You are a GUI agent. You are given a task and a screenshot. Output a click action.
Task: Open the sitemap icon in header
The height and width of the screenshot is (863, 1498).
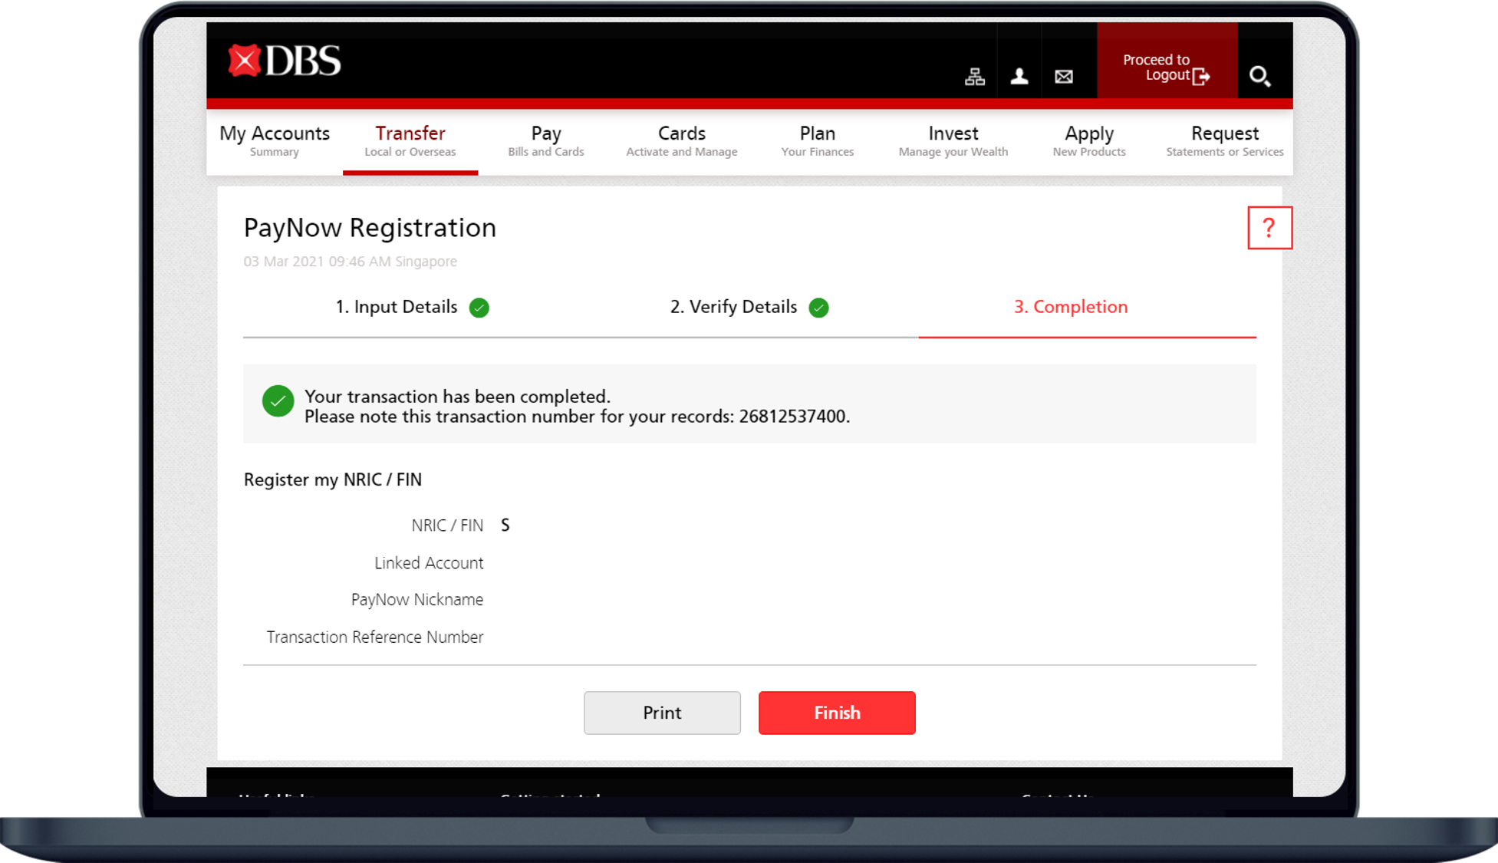(974, 76)
